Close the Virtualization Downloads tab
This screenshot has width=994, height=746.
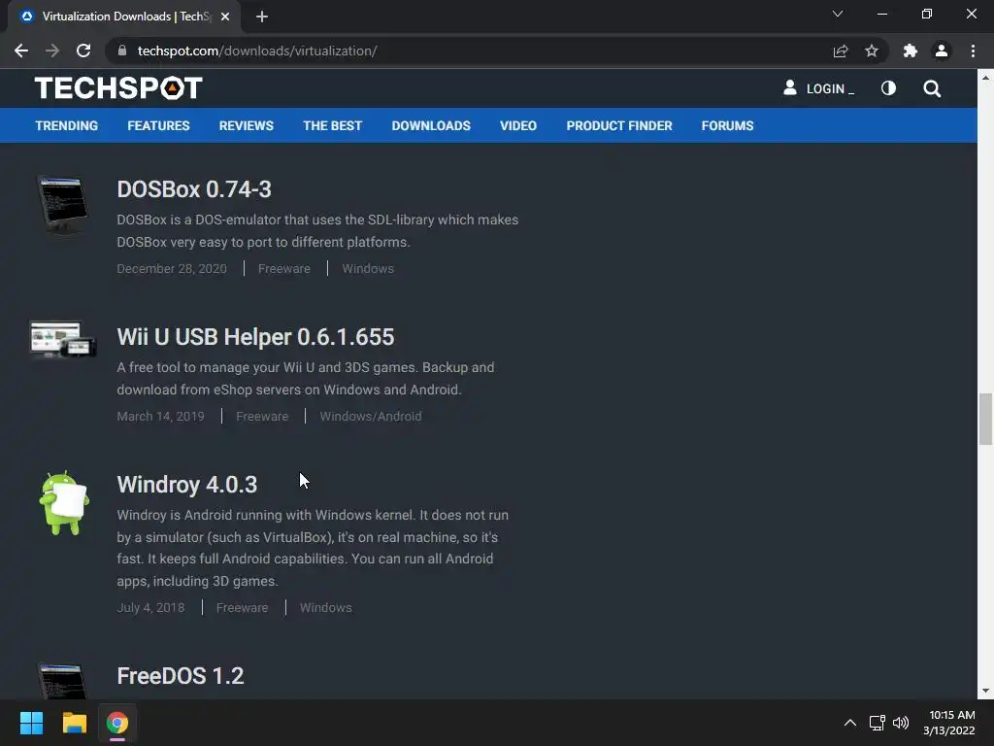[x=225, y=17]
